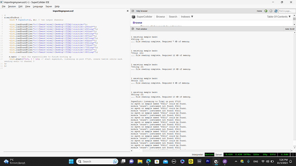Open Microsoft Edge from taskbar
This screenshot has height=166, width=296.
tap(148, 161)
